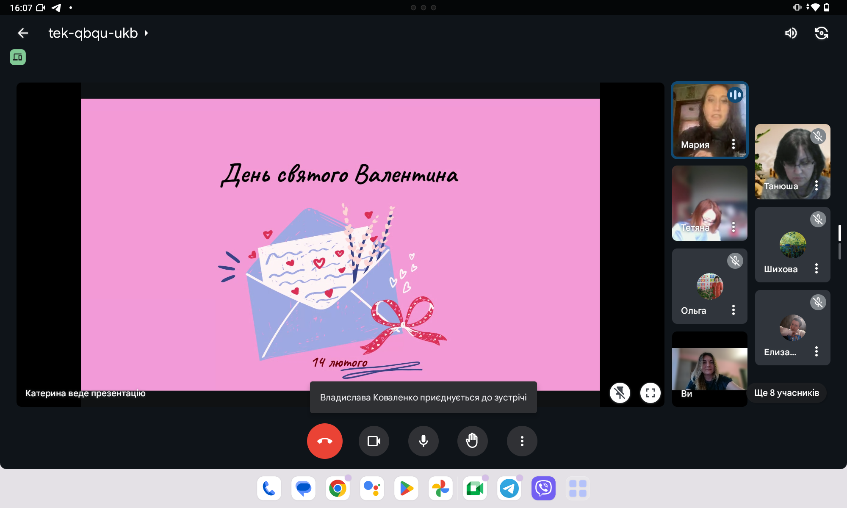847x508 pixels.
Task: Tap the green companion screen icon
Action: click(18, 57)
